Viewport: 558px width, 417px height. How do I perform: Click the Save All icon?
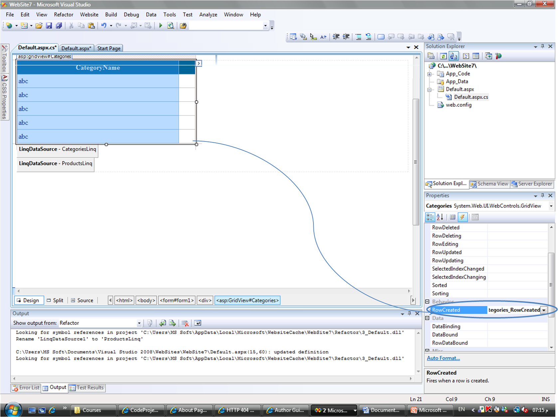pos(59,26)
